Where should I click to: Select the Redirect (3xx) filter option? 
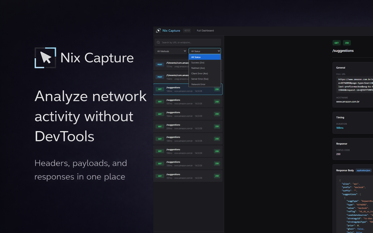[205, 68]
